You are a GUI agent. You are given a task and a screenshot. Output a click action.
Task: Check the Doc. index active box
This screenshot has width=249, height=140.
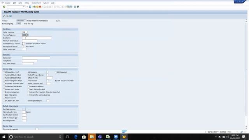pyautogui.click(x=4, y=95)
